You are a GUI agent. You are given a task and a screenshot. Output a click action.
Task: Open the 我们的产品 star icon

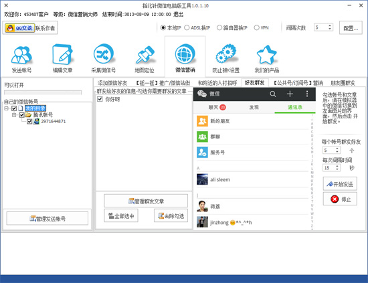pyautogui.click(x=266, y=55)
